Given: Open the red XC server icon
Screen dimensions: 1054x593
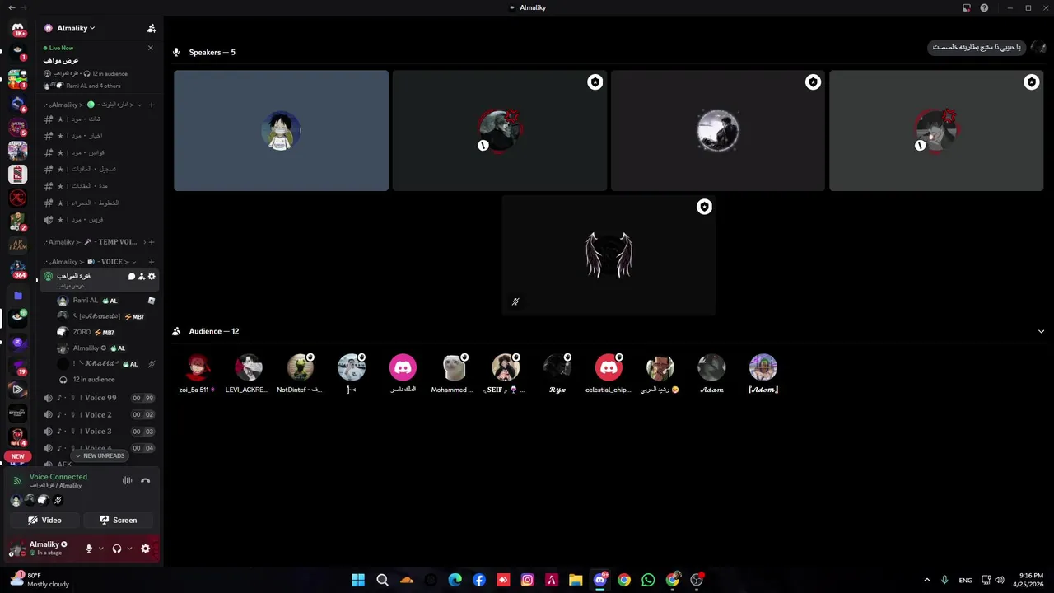Looking at the screenshot, I should [18, 198].
